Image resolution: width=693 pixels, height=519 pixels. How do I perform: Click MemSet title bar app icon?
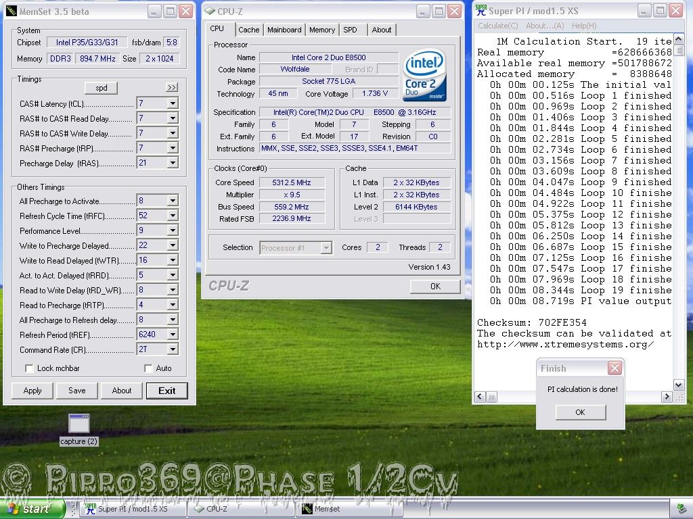[x=12, y=11]
